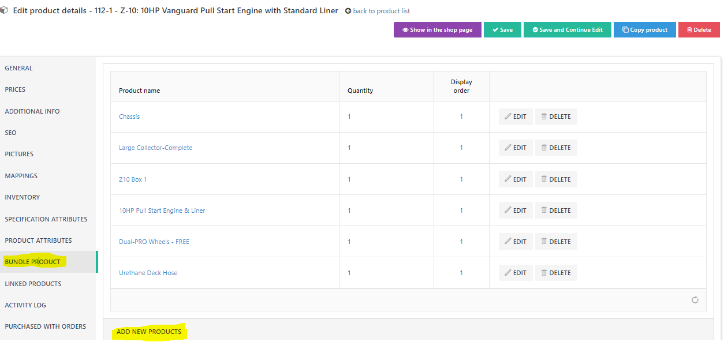724x342 pixels.
Task: Expand the Add New Products panel
Action: point(149,332)
